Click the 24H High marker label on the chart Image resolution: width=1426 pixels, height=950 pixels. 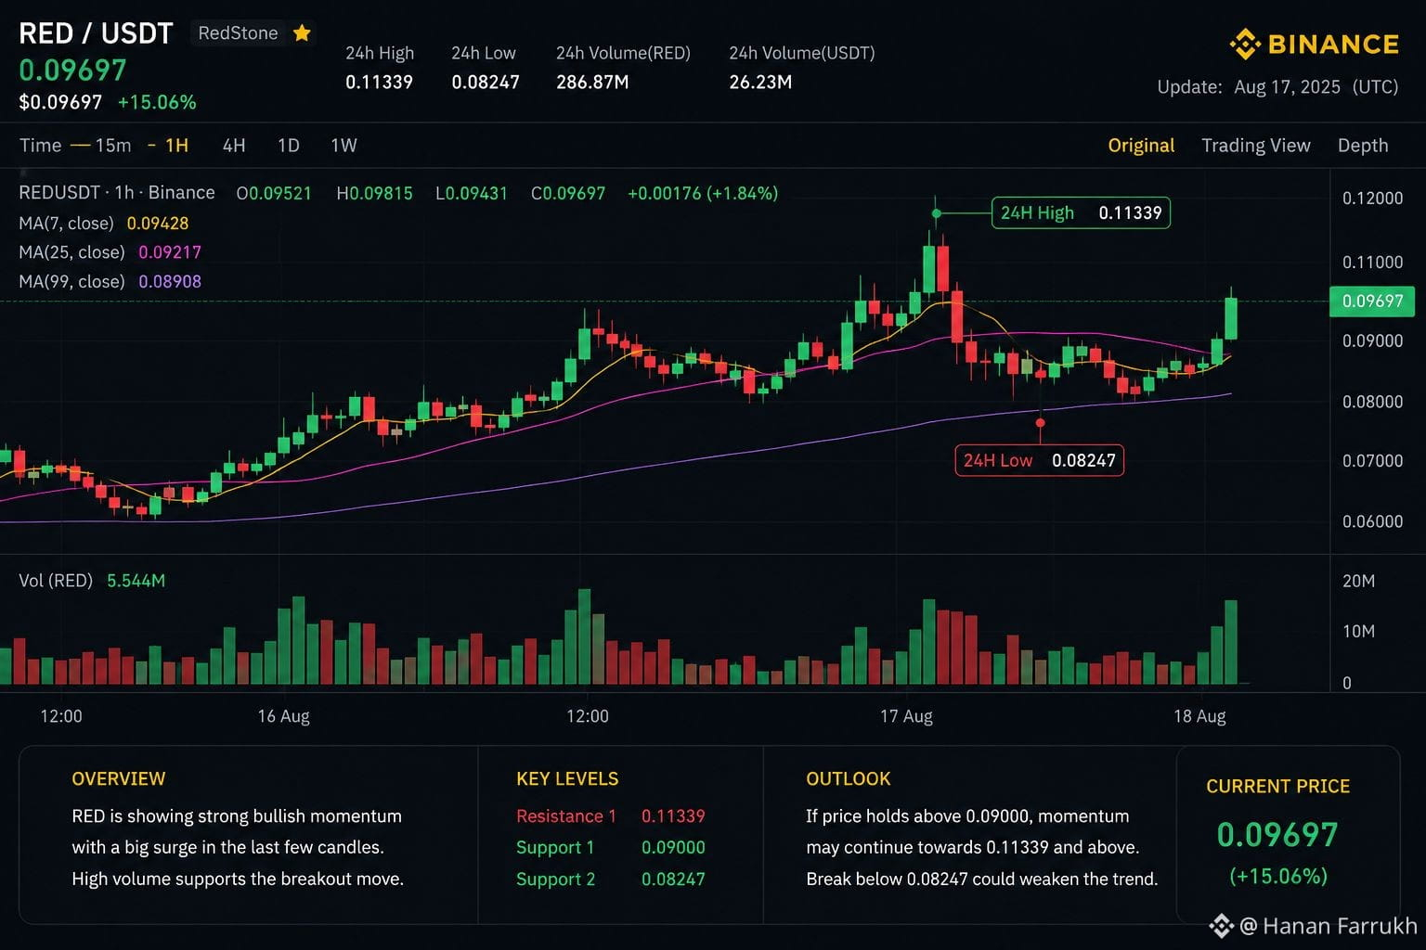(x=1081, y=213)
